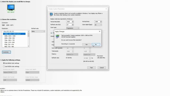This screenshot has height=96, width=170.
Task: Open the Output color format dropdown
Action: click(x=10, y=80)
